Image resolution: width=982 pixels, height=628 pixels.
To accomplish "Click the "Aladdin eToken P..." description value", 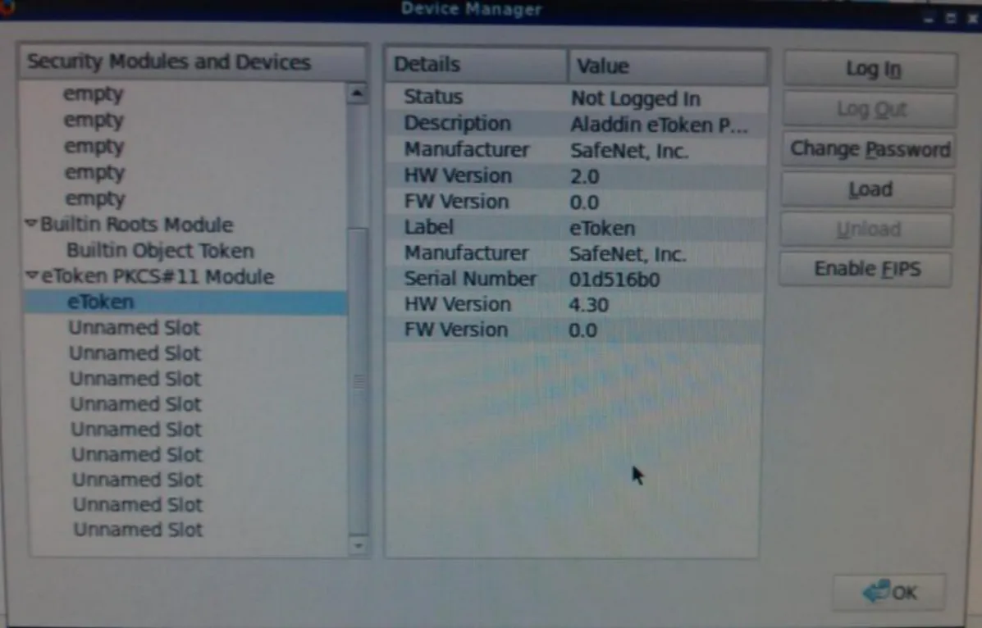I will pyautogui.click(x=659, y=125).
